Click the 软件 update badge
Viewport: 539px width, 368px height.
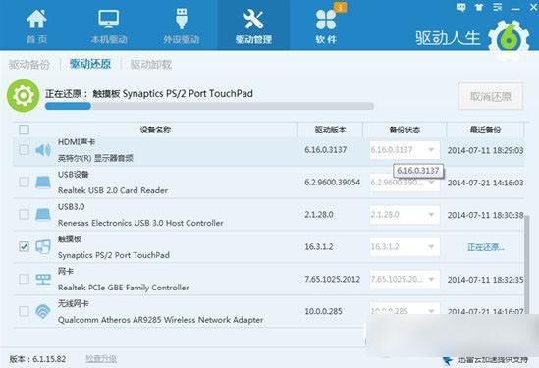(x=340, y=7)
